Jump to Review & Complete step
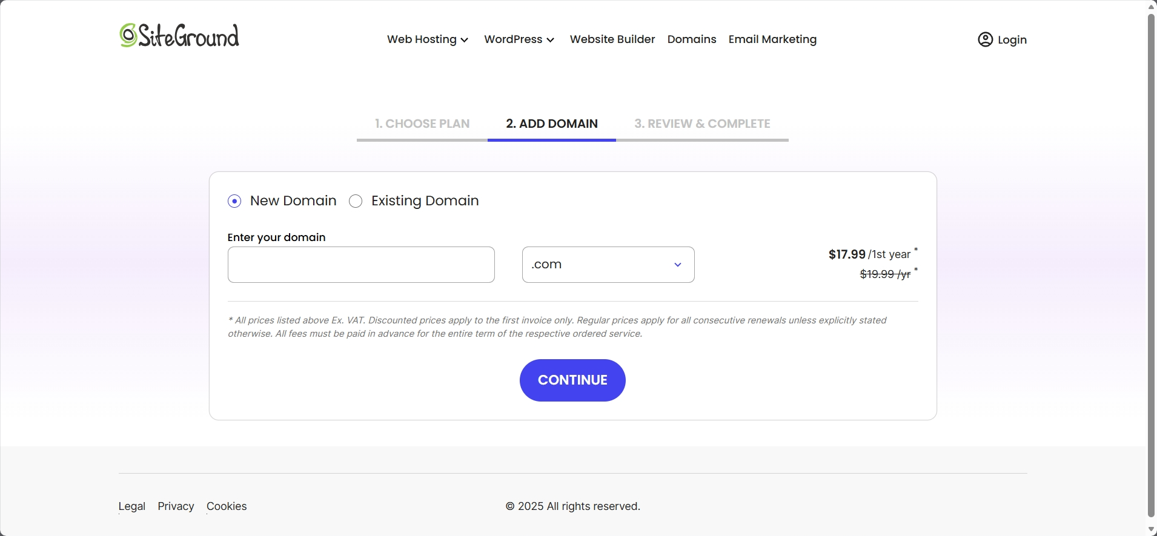The width and height of the screenshot is (1157, 536). pos(702,124)
